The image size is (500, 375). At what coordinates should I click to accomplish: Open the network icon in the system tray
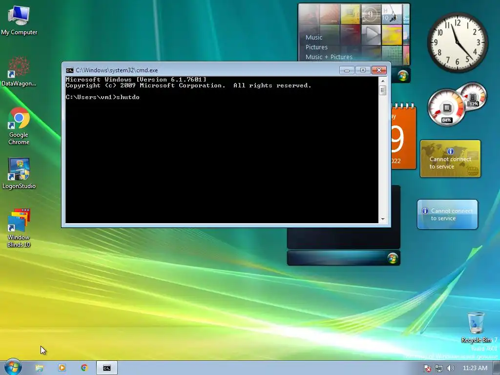point(439,368)
